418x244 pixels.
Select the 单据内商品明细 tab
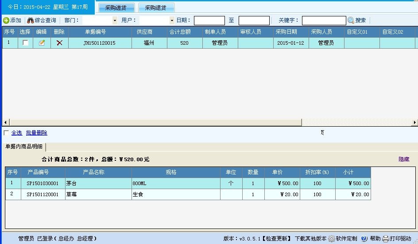[24, 147]
